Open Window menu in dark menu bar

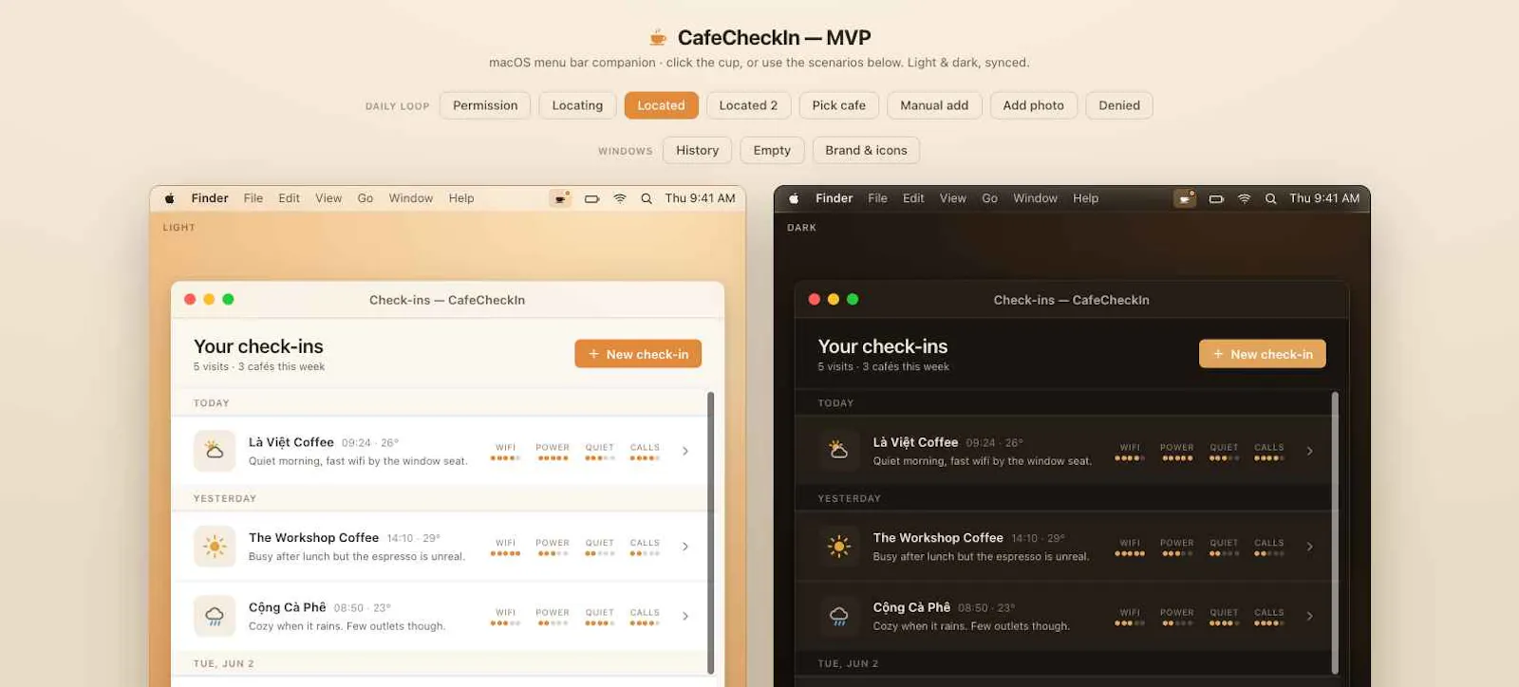(1035, 198)
